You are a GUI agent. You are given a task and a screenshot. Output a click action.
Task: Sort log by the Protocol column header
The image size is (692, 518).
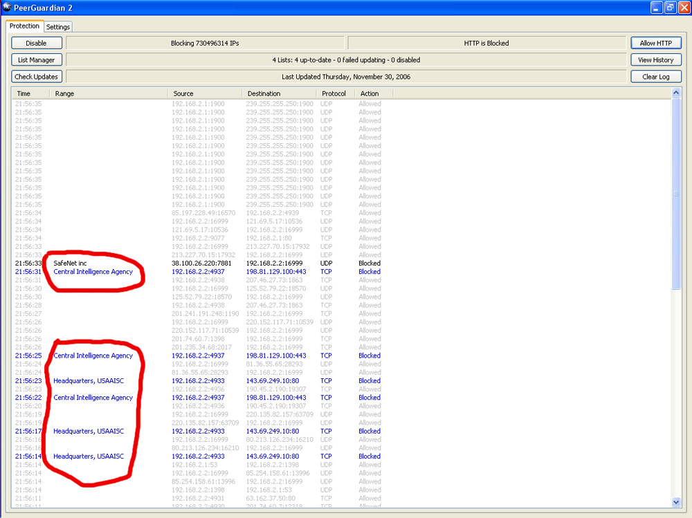(336, 93)
